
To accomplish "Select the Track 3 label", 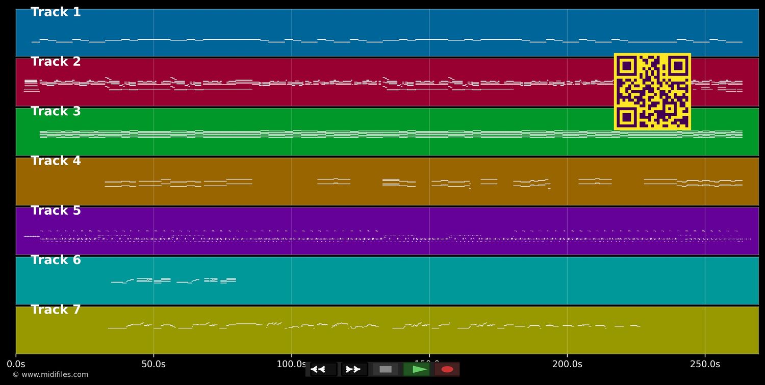I will click(56, 112).
